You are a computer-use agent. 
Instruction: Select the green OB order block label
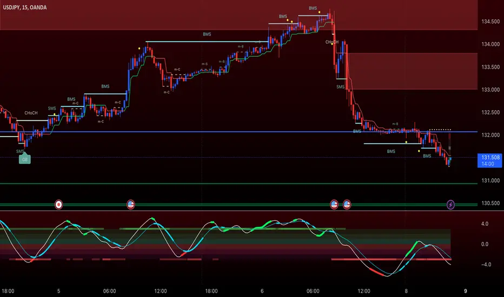point(25,159)
